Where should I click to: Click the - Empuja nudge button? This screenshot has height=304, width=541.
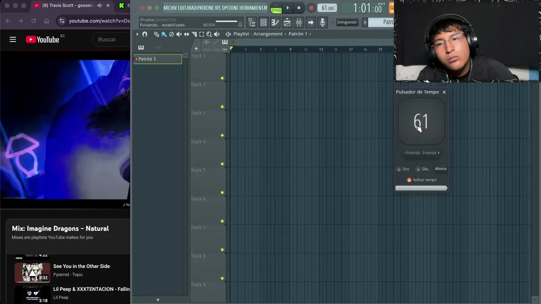pyautogui.click(x=412, y=152)
